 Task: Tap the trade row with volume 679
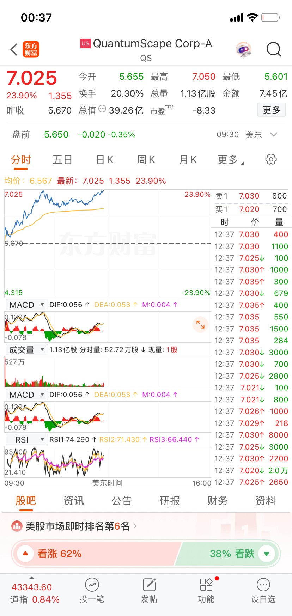[x=251, y=293]
